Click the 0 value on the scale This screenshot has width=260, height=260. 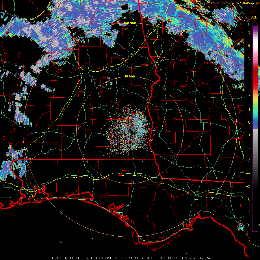249,122
